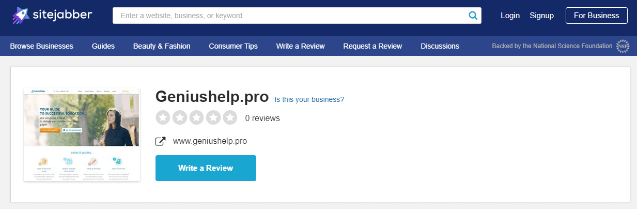Click the Login link
The height and width of the screenshot is (209, 637).
(x=510, y=16)
